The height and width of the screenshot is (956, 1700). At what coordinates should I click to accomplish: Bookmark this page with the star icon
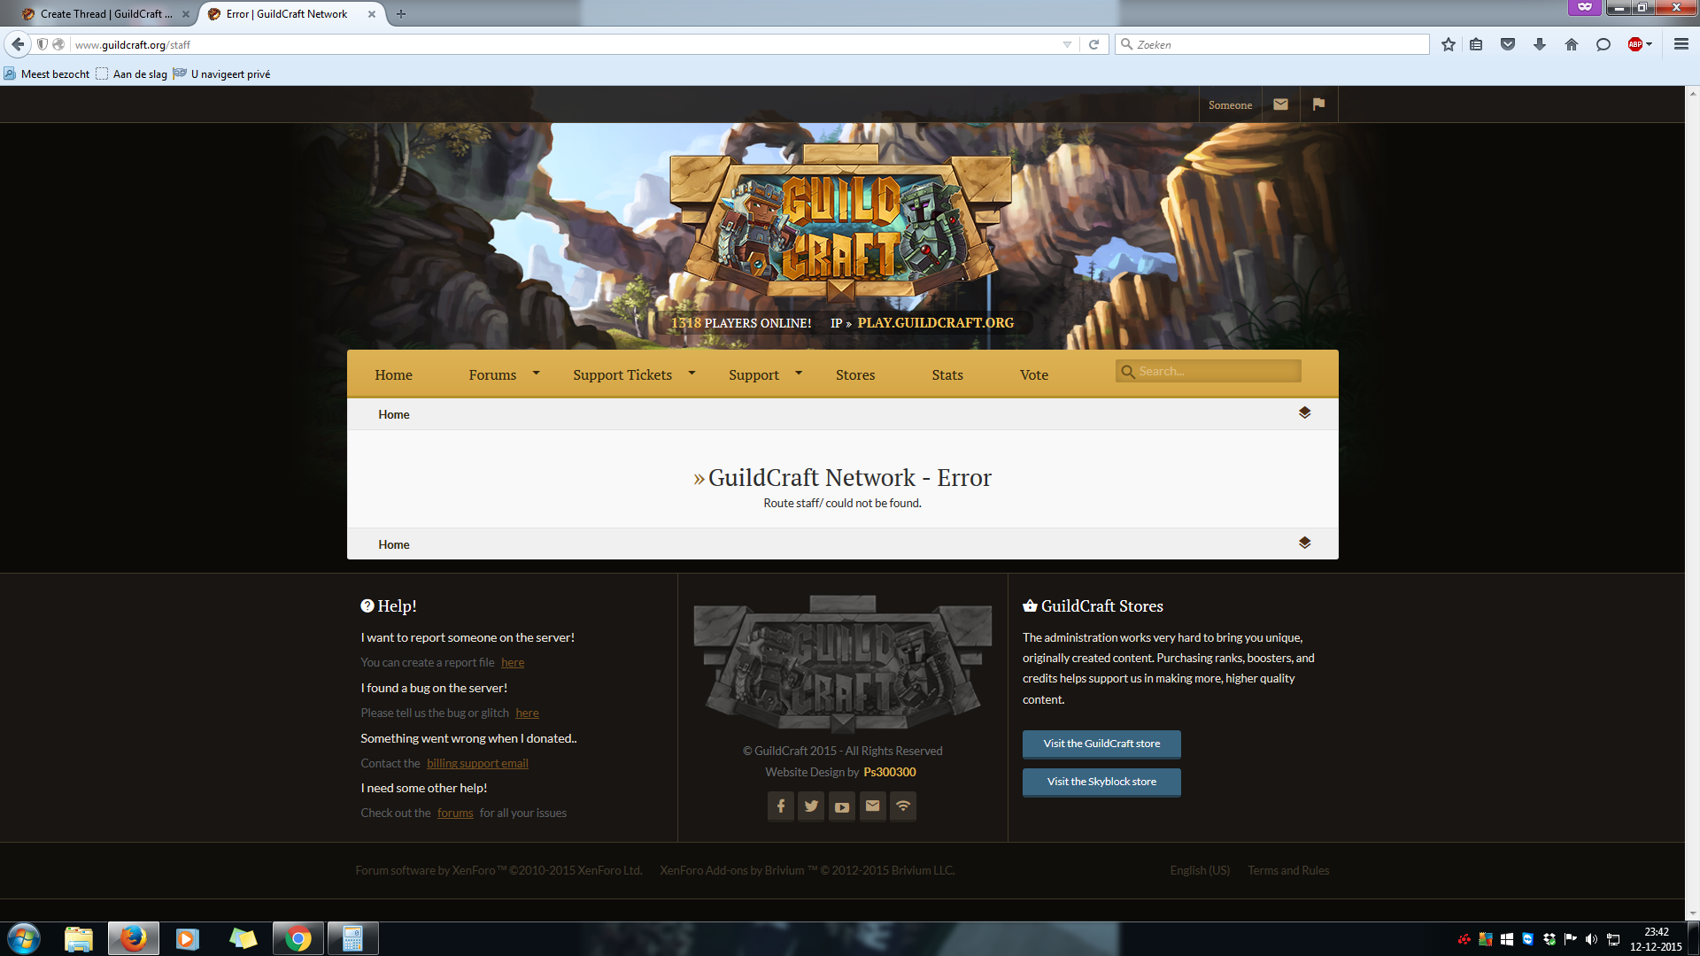point(1448,44)
